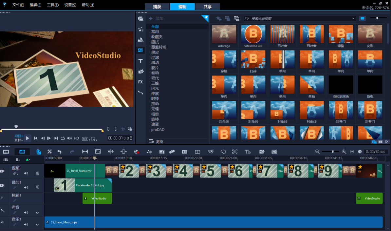This screenshot has height=231, width=391.
Task: Select the AB Transitions library icon
Action: (140, 50)
